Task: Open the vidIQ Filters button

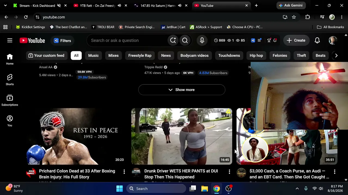Action: point(63,41)
